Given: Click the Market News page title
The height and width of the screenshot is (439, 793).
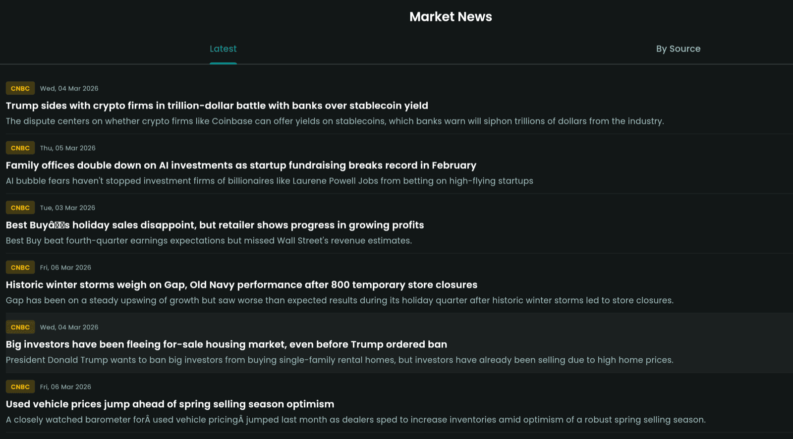Looking at the screenshot, I should [x=450, y=16].
